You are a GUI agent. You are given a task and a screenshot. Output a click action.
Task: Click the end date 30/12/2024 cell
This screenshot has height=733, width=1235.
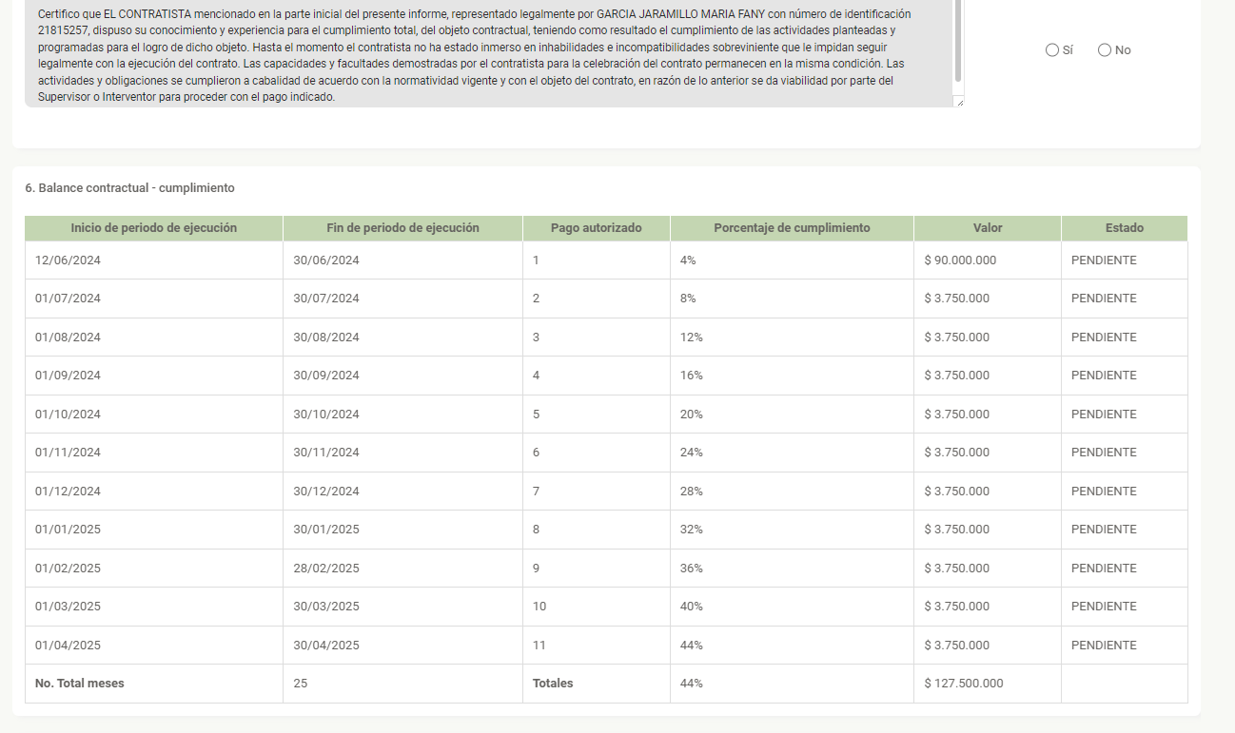(x=402, y=492)
